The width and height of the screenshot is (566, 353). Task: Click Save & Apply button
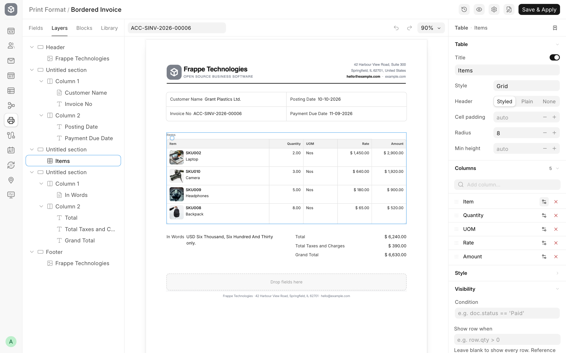[x=539, y=9]
